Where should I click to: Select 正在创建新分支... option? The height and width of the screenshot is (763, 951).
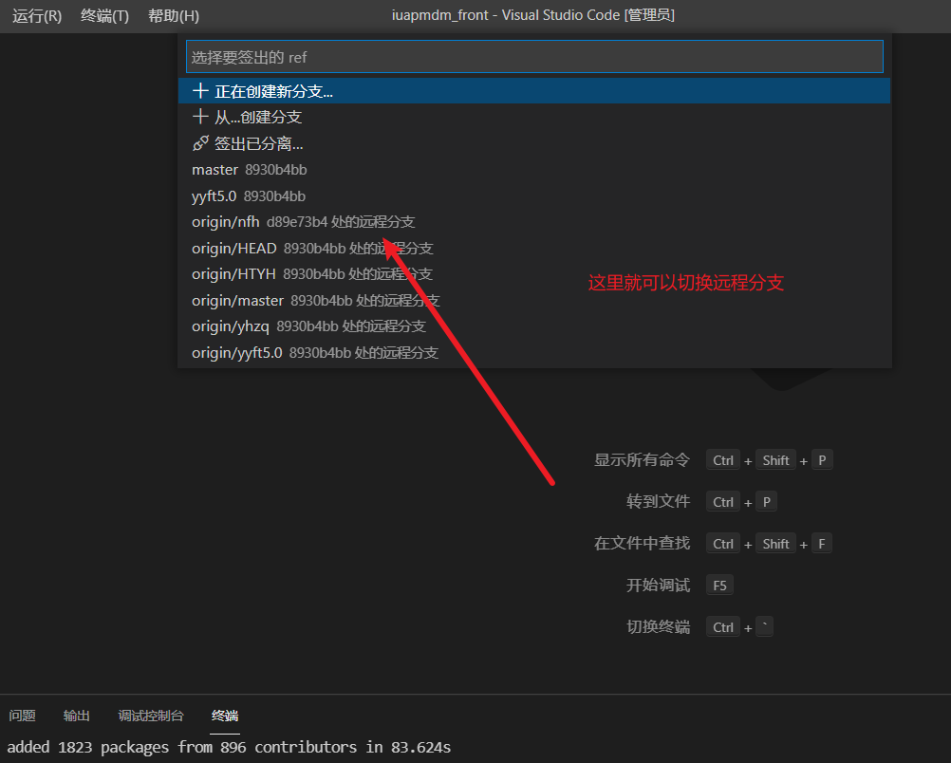pos(534,91)
